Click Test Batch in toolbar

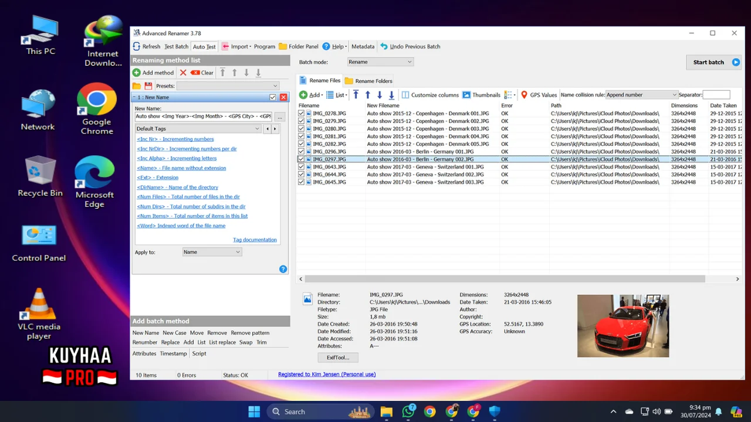point(176,46)
